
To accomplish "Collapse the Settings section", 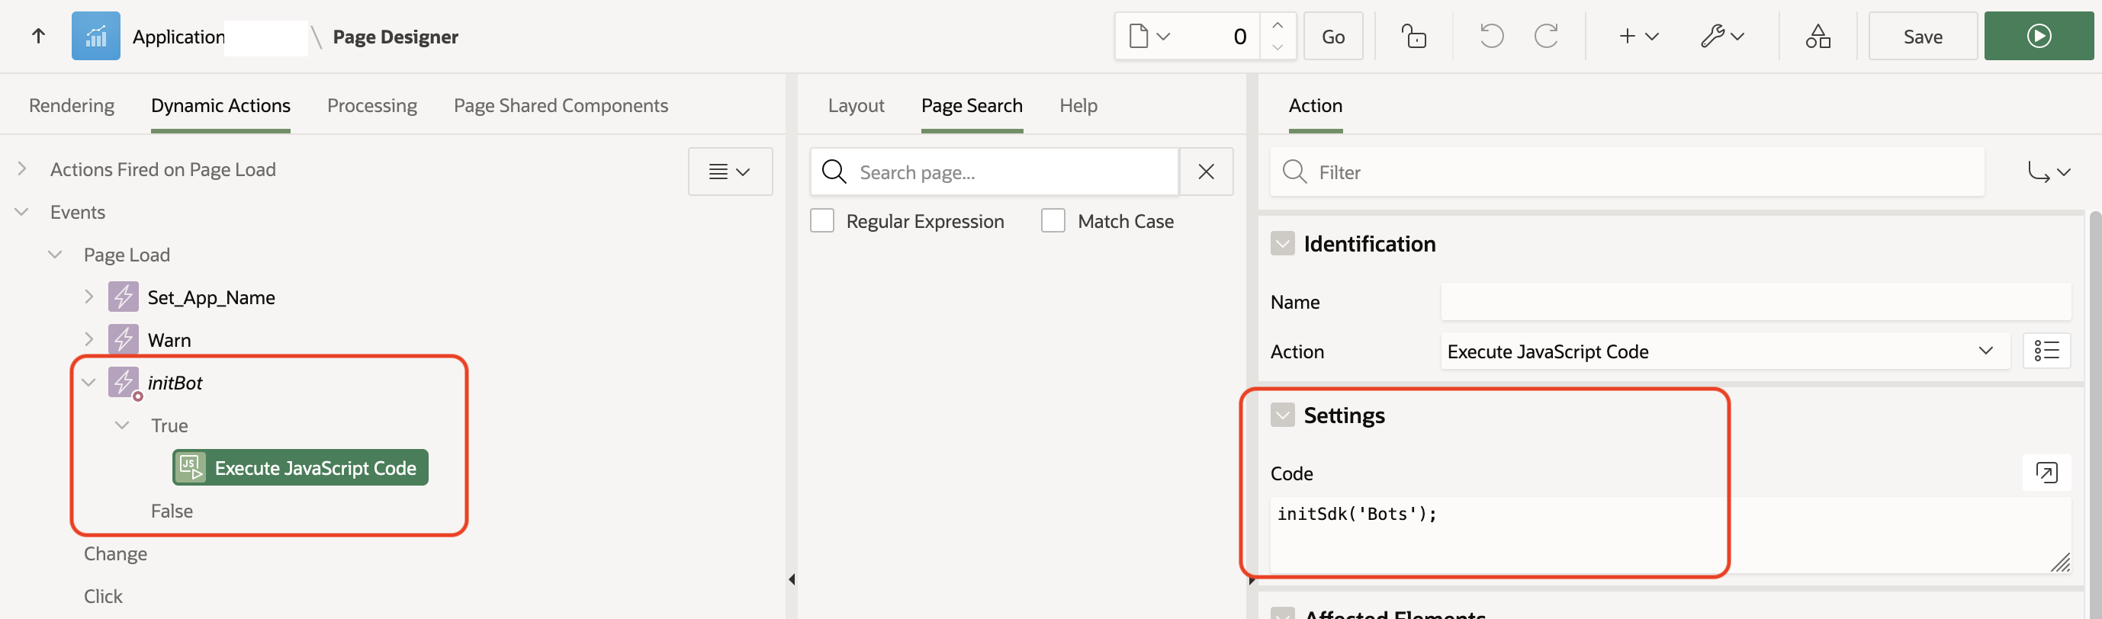I will tap(1283, 415).
